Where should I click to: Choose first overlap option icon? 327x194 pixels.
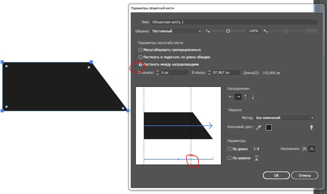tap(304, 149)
